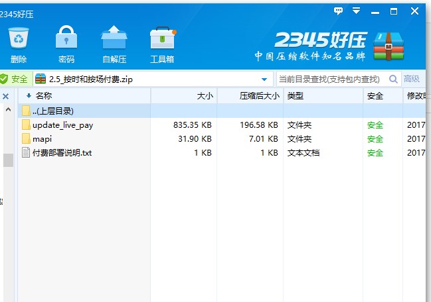This screenshot has width=431, height=302.
Task: Click 安全 status in 付费部署说明.txt row
Action: (375, 153)
